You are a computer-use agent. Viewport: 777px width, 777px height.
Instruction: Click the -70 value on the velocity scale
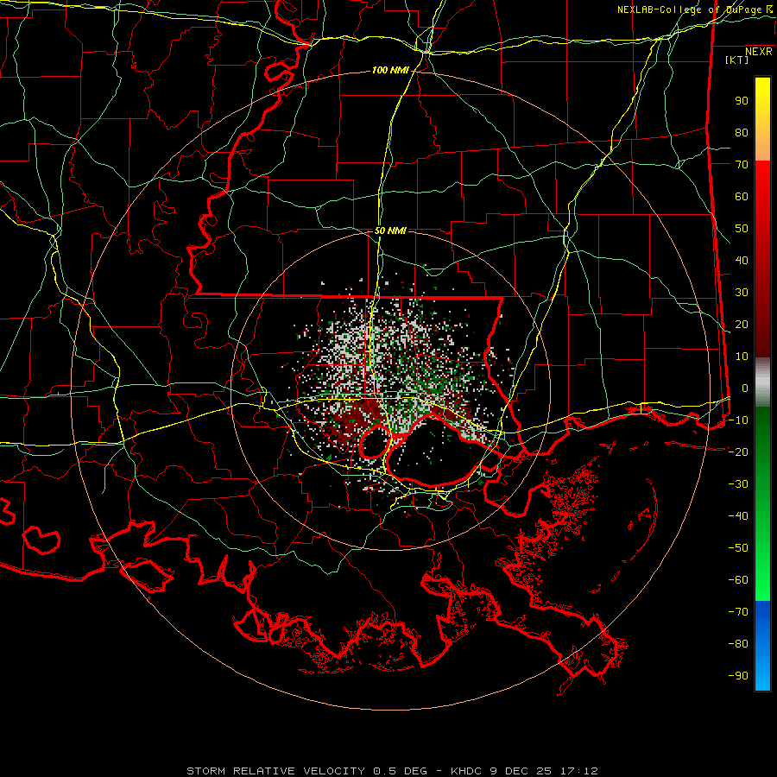738,611
